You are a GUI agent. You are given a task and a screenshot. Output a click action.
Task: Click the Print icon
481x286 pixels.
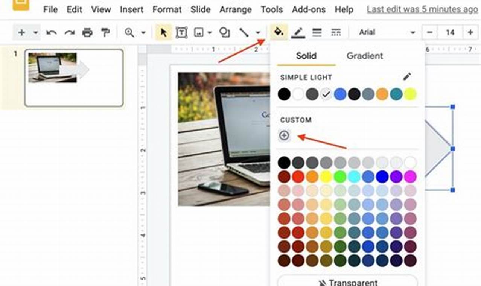87,32
